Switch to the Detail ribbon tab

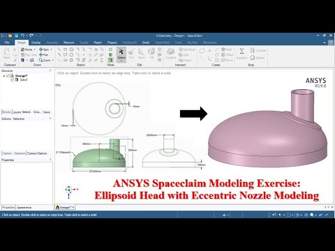coord(146,43)
